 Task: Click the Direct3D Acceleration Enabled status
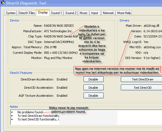pyautogui.click(x=62, y=88)
